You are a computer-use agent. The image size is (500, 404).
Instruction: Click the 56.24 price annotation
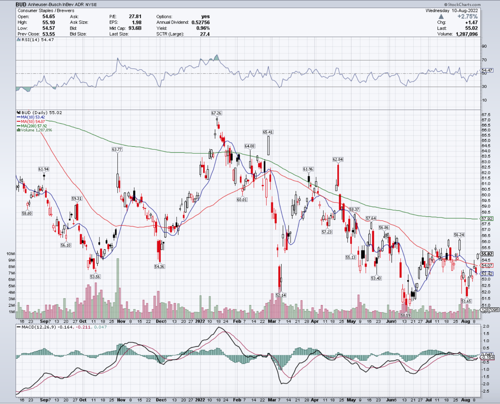(459, 235)
